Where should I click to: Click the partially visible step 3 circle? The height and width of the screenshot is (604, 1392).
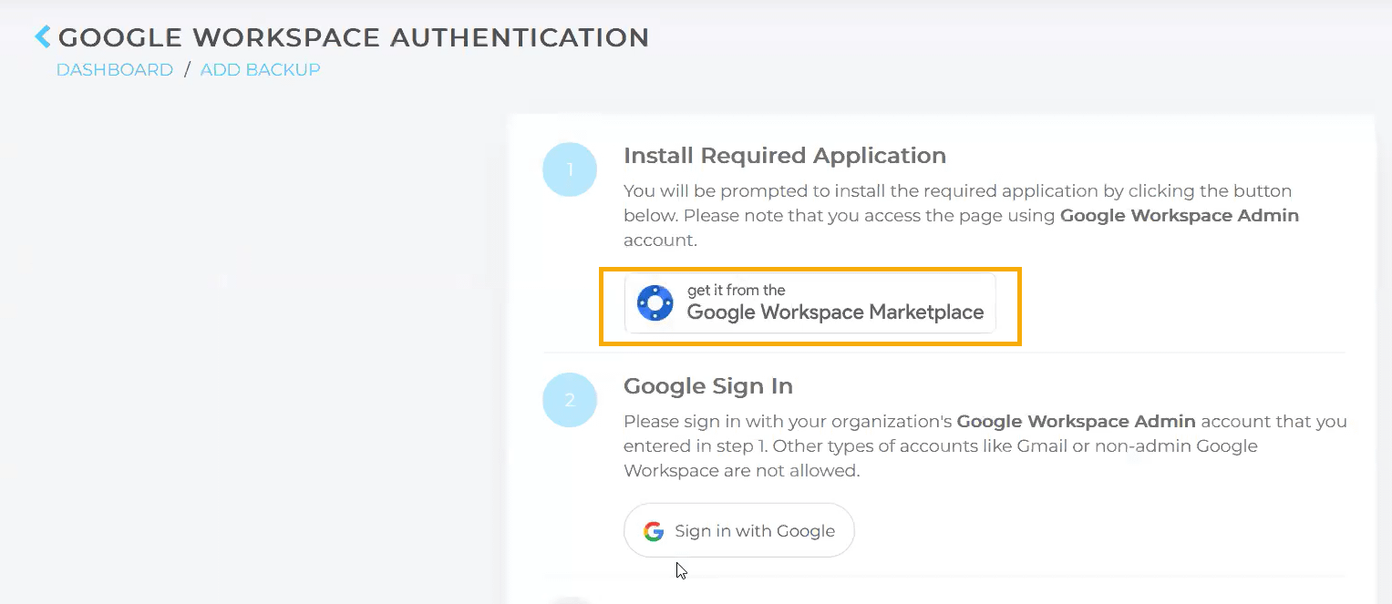coord(570,600)
